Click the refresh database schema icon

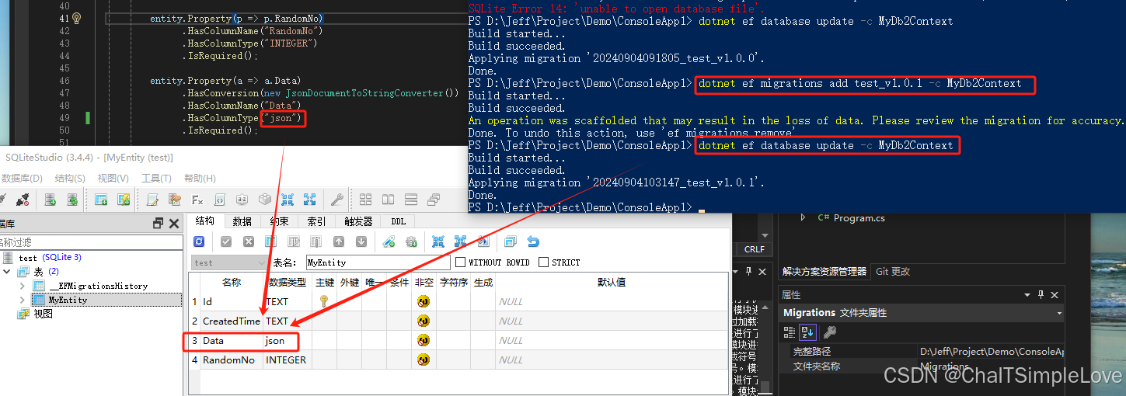[x=72, y=200]
